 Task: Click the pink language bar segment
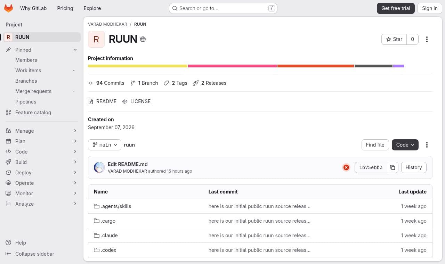coord(232,66)
